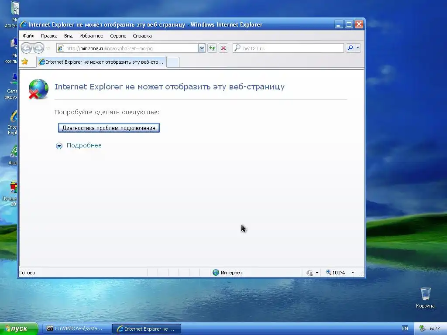Expand the Подробнее details arrow
This screenshot has width=447, height=335.
point(59,146)
